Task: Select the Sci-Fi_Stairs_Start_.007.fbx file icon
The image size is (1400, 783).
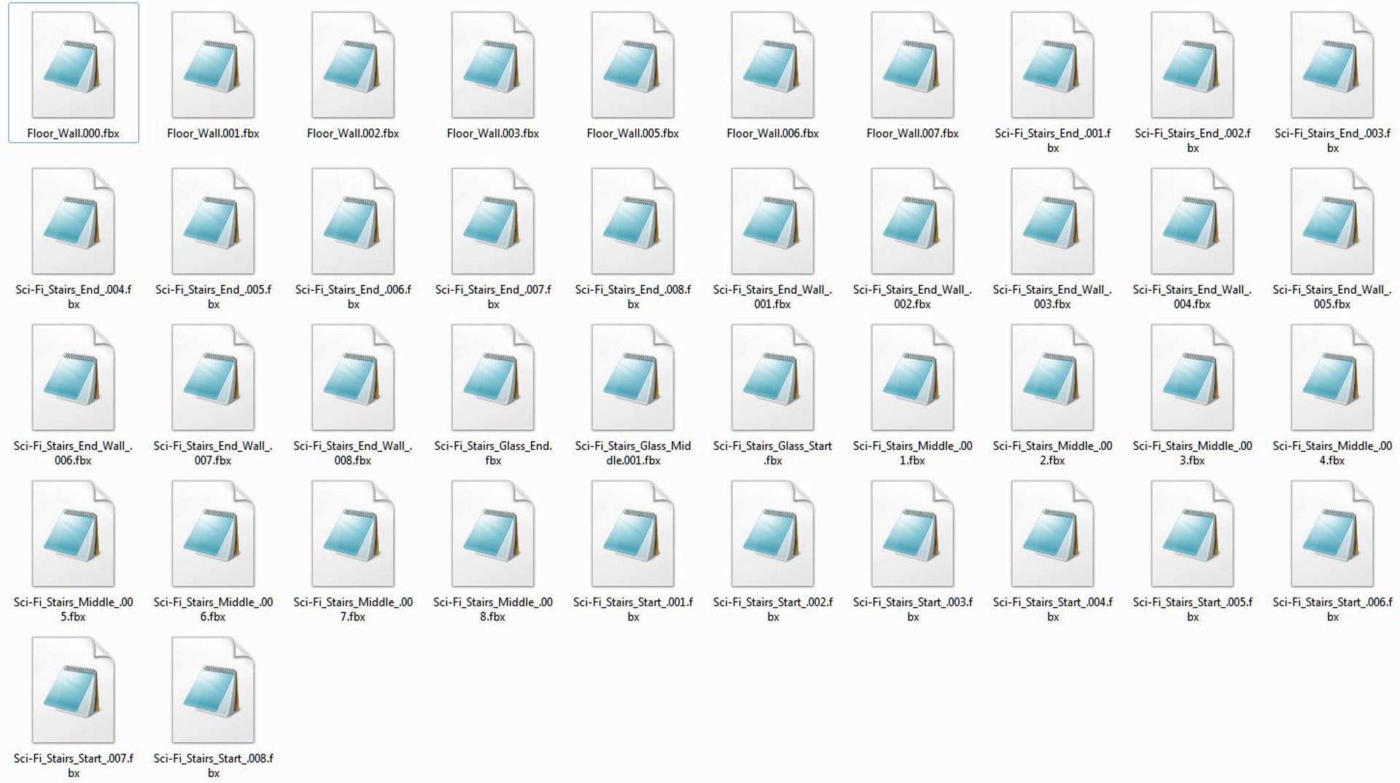Action: 73,690
